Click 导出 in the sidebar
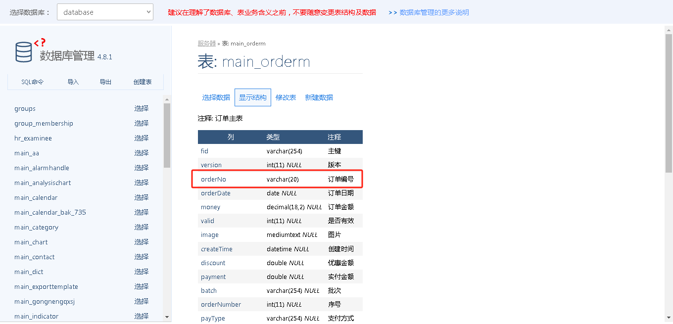 point(105,82)
